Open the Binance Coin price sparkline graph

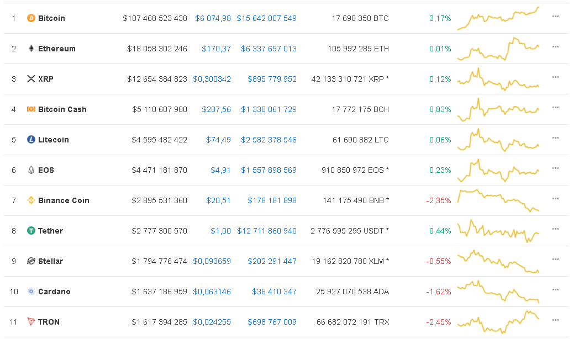click(x=498, y=200)
